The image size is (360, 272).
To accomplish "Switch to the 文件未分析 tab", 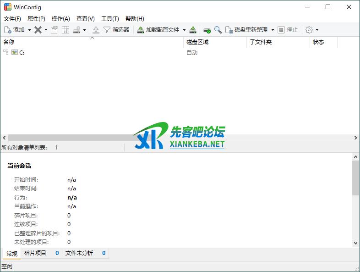I will (79, 253).
